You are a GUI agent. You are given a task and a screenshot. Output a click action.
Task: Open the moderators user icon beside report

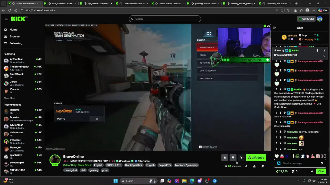[x=262, y=166]
